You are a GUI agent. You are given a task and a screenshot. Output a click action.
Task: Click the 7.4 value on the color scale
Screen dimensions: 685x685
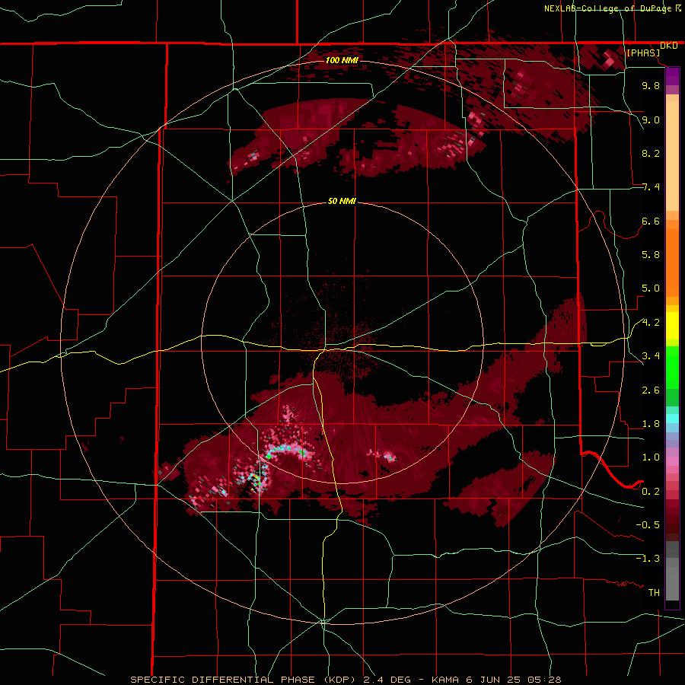click(x=651, y=187)
